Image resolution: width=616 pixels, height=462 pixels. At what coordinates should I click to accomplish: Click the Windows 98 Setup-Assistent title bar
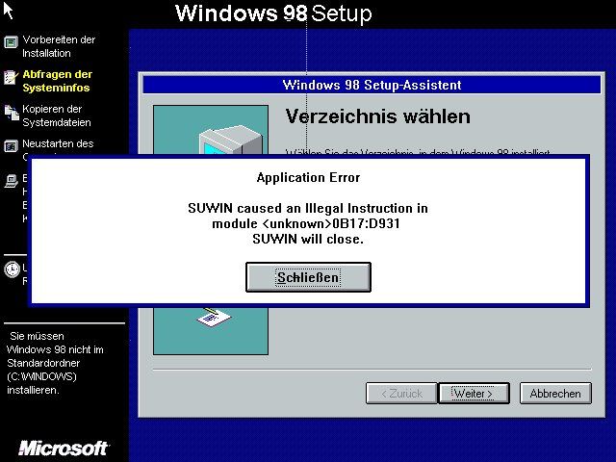click(x=372, y=85)
